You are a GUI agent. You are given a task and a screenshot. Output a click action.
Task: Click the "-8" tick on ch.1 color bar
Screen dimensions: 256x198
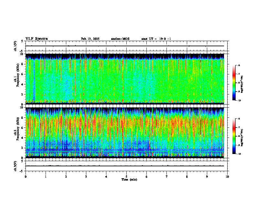239,83
